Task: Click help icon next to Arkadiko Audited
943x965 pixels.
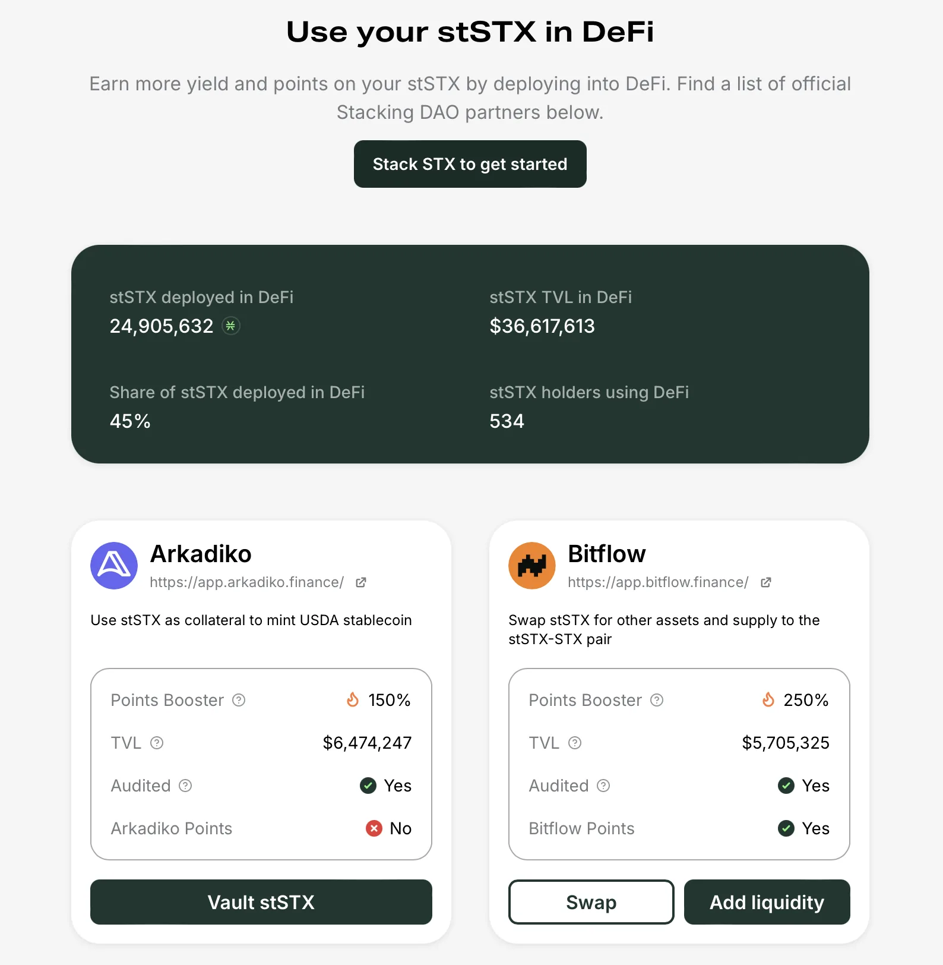Action: tap(185, 786)
